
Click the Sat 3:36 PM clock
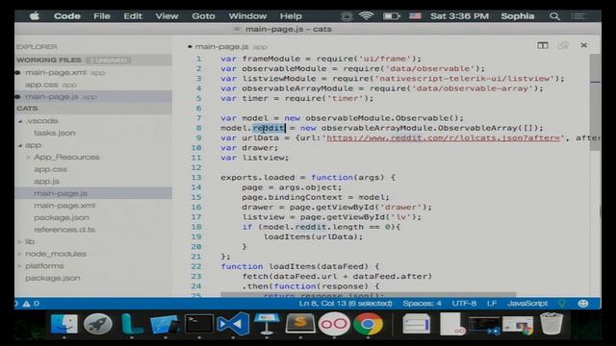[459, 16]
